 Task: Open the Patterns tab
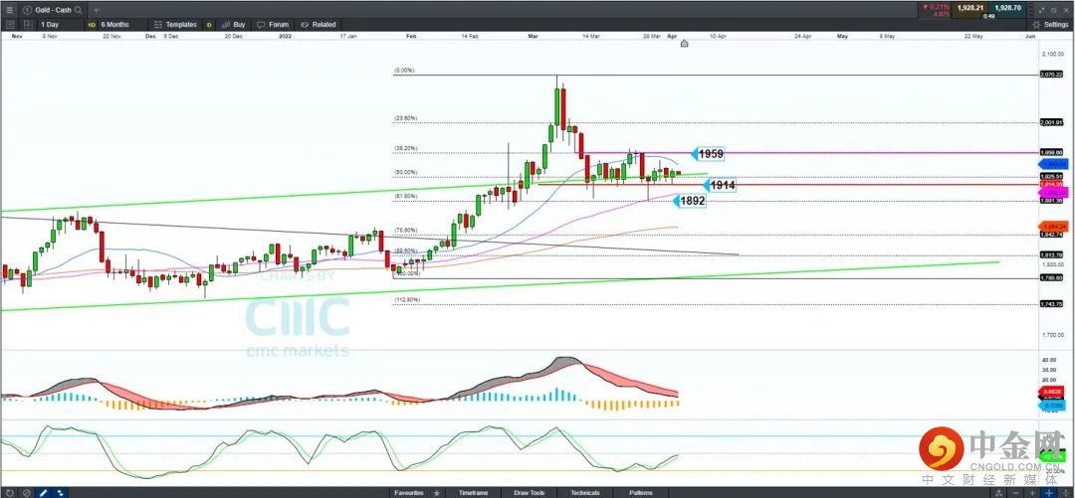641,492
